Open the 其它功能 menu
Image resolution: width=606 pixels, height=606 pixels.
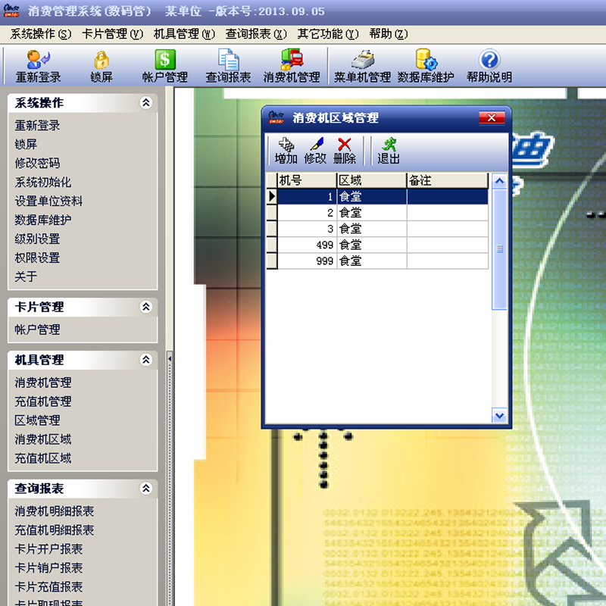click(327, 34)
